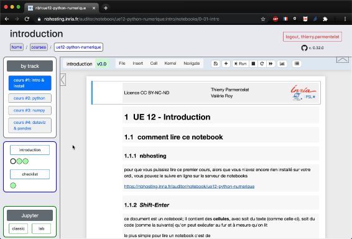Open the Kernel menu
The width and height of the screenshot is (352, 239).
(x=170, y=63)
